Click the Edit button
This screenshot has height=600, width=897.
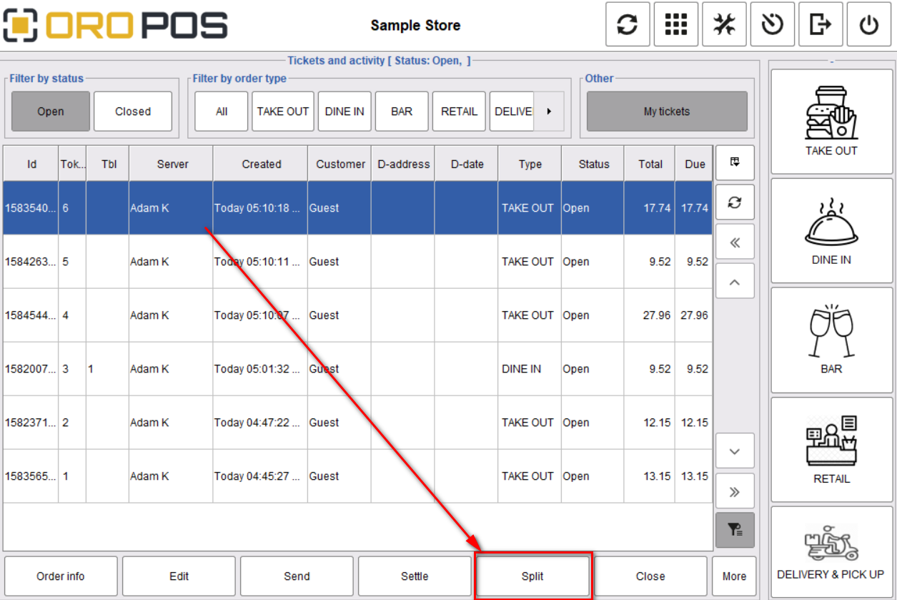tap(179, 576)
